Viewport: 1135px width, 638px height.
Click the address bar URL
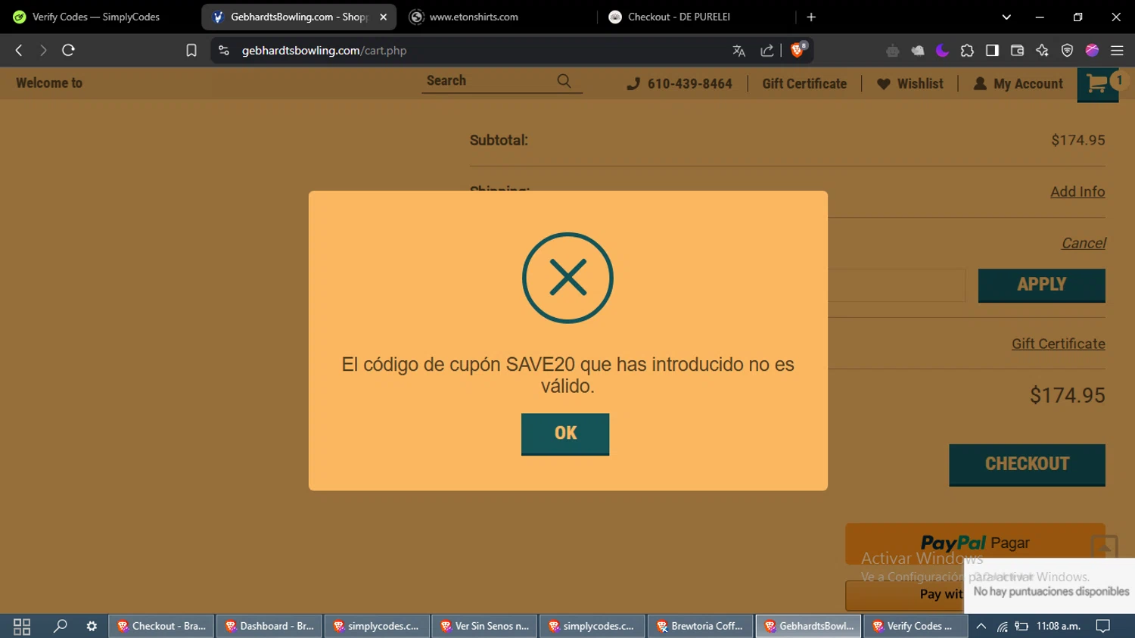324,50
